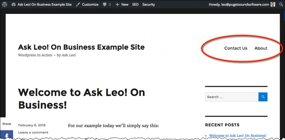285x140 pixels.
Task: Click the site title heading link
Action: [x=81, y=47]
